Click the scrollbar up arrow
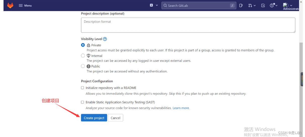The image size is (305, 137). 301,2
